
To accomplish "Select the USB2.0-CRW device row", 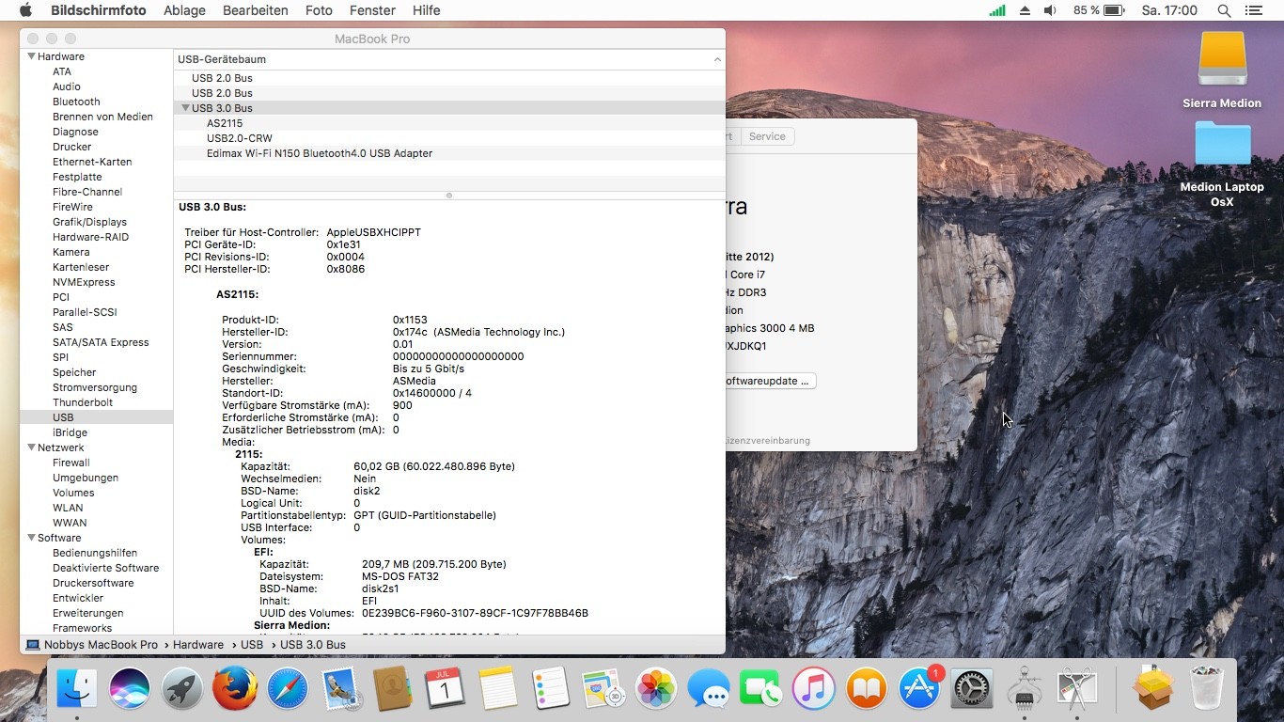I will [x=449, y=138].
